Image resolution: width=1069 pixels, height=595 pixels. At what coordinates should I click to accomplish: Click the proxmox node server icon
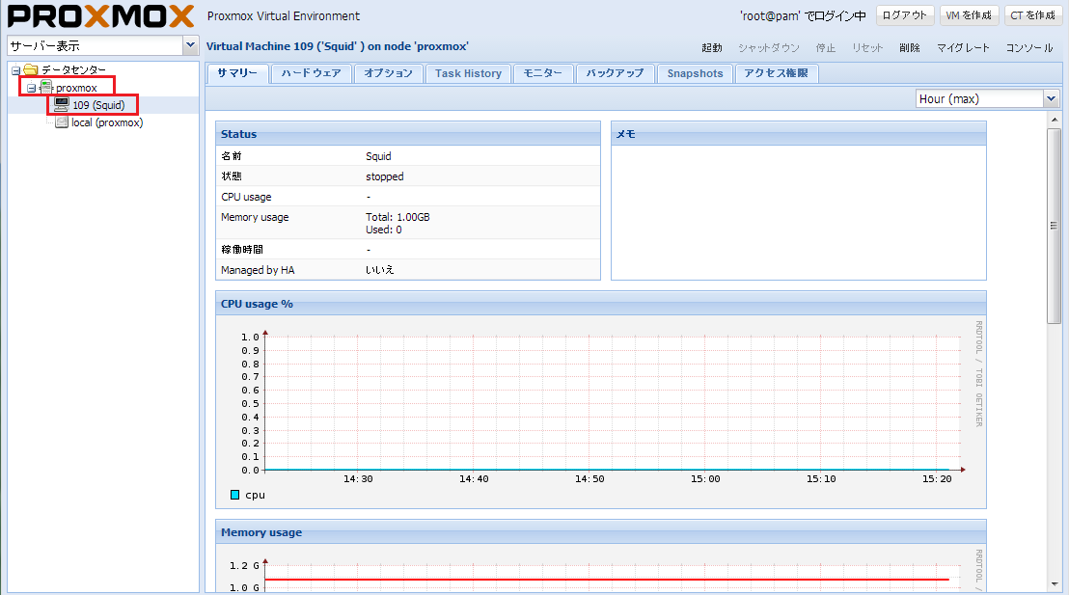(46, 88)
